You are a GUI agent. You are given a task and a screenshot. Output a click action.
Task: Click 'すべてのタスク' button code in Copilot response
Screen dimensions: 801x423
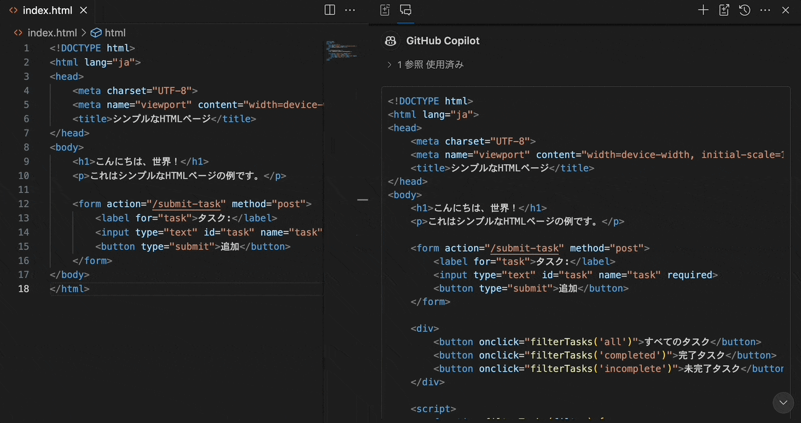pos(597,342)
